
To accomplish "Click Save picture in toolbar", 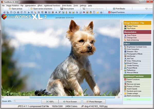I will coord(67,9).
